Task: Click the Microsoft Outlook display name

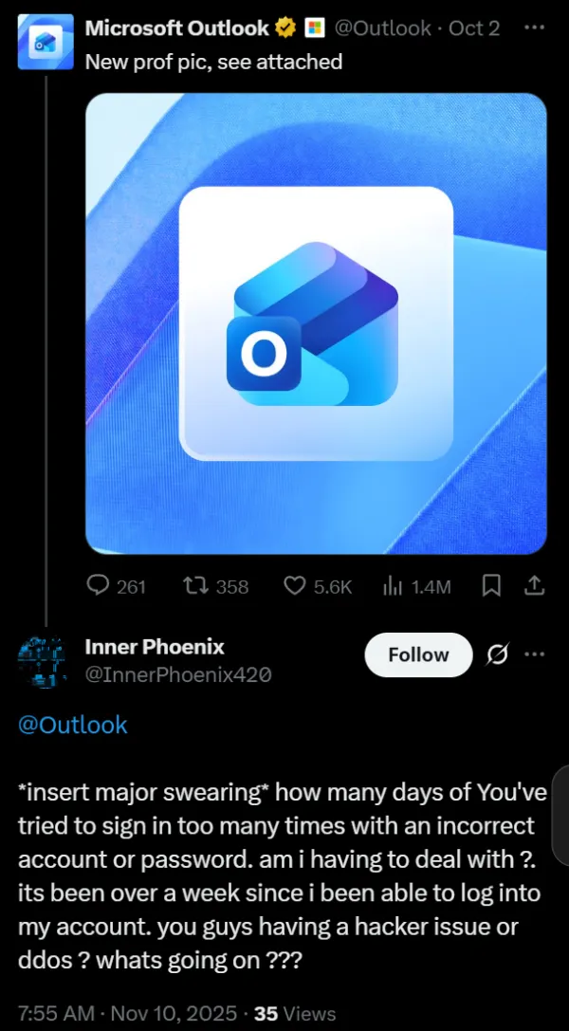Action: (x=177, y=28)
